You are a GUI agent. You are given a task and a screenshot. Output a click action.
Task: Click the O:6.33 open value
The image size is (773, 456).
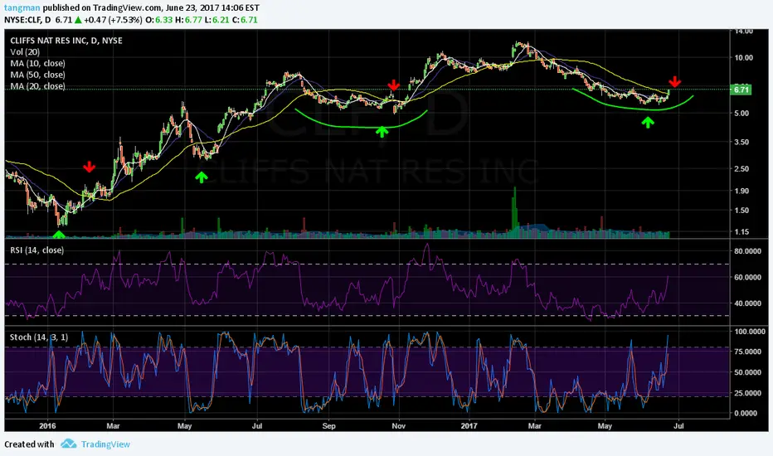click(x=161, y=20)
